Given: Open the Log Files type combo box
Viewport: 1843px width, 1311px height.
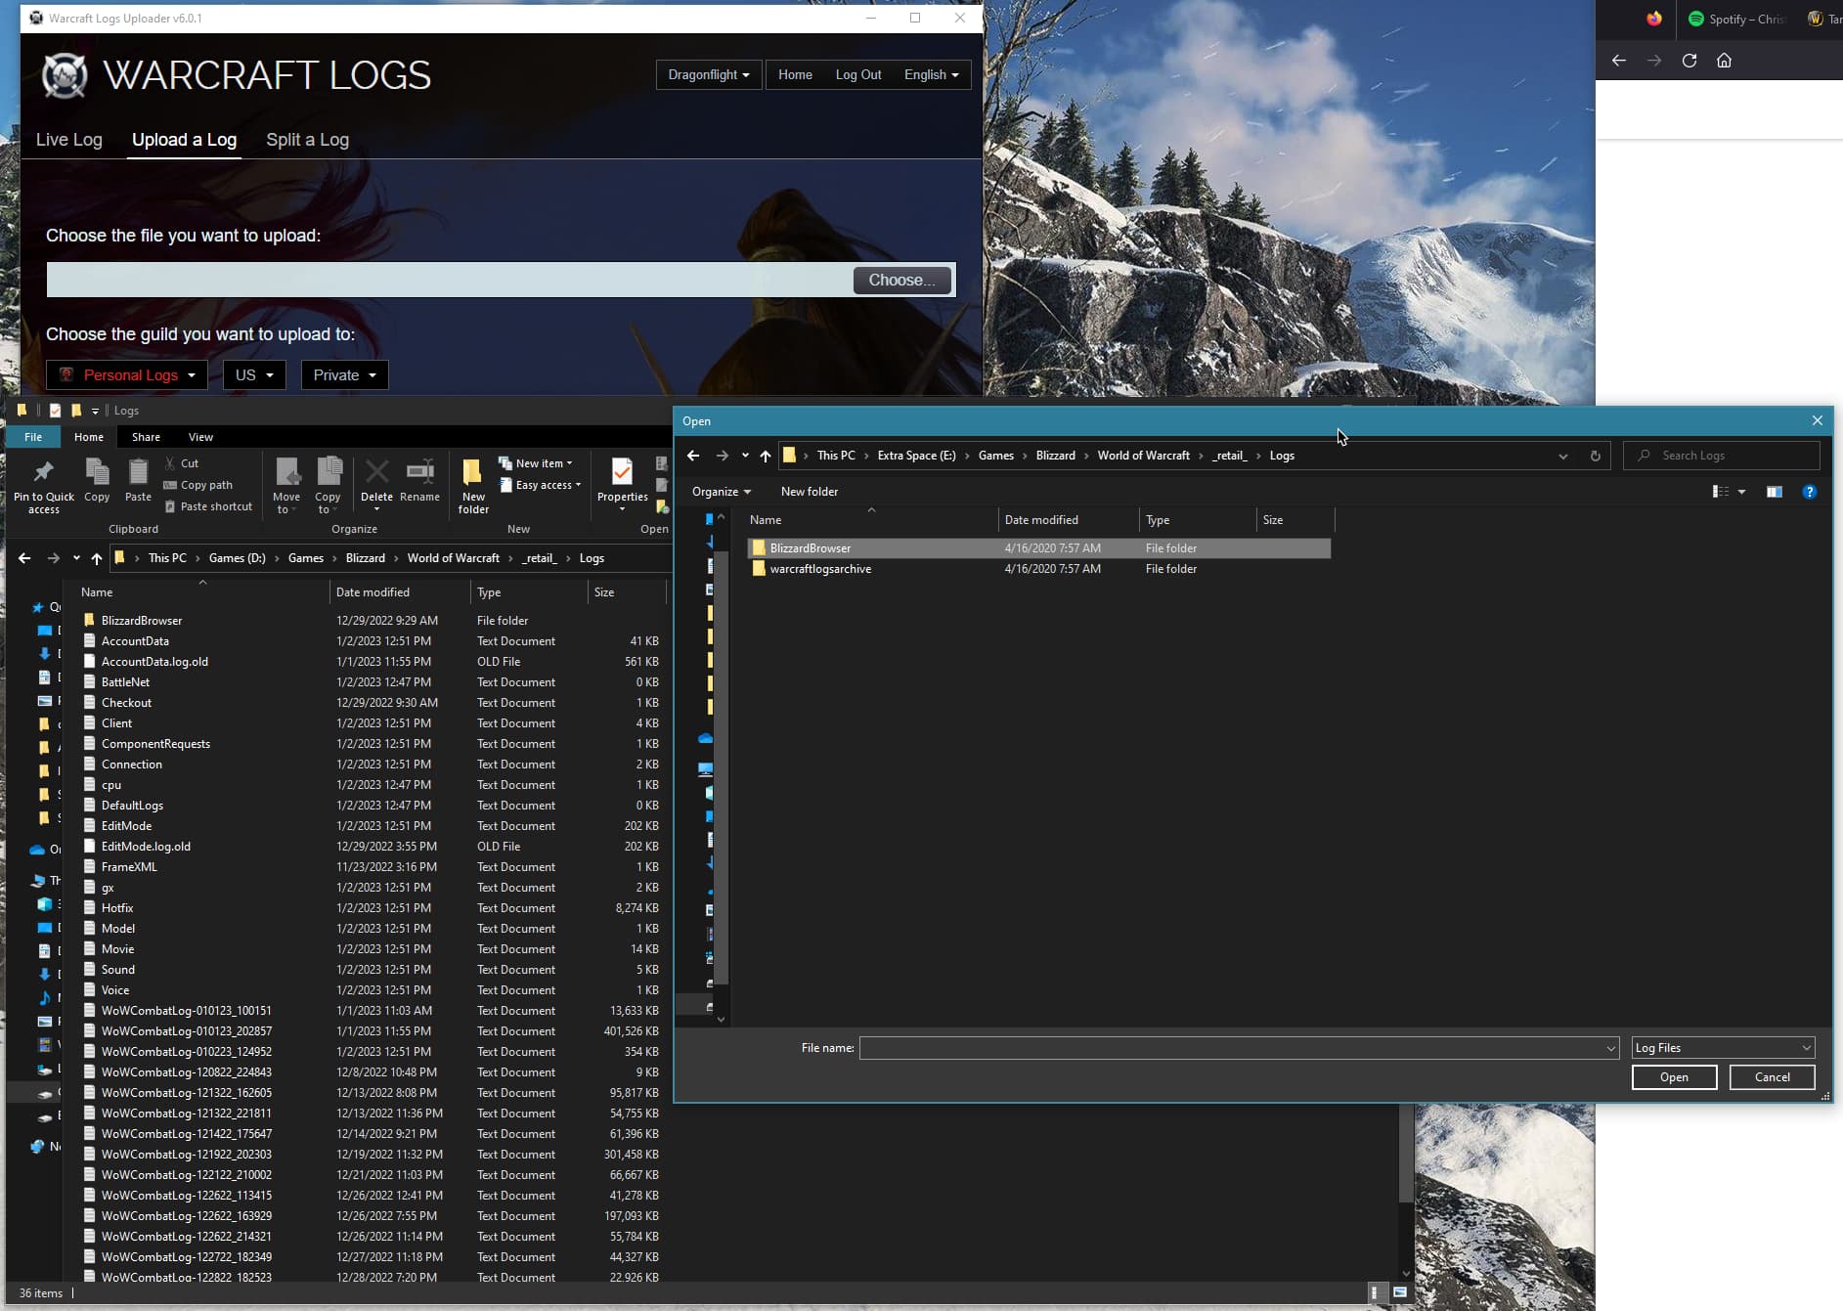Looking at the screenshot, I should pos(1723,1048).
